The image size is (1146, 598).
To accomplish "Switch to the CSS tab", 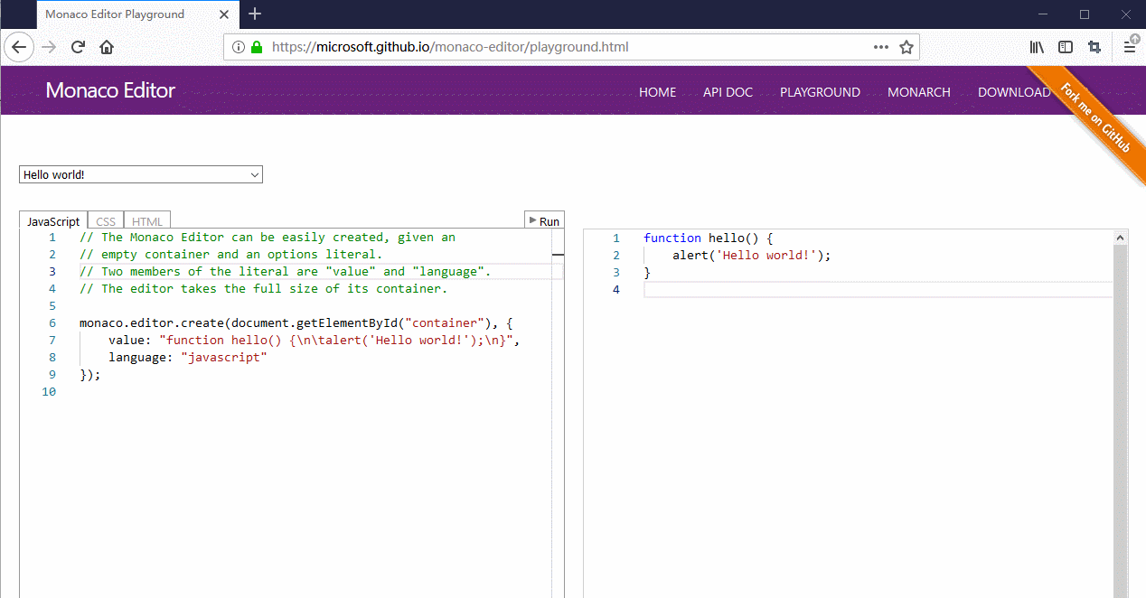I will pyautogui.click(x=105, y=220).
